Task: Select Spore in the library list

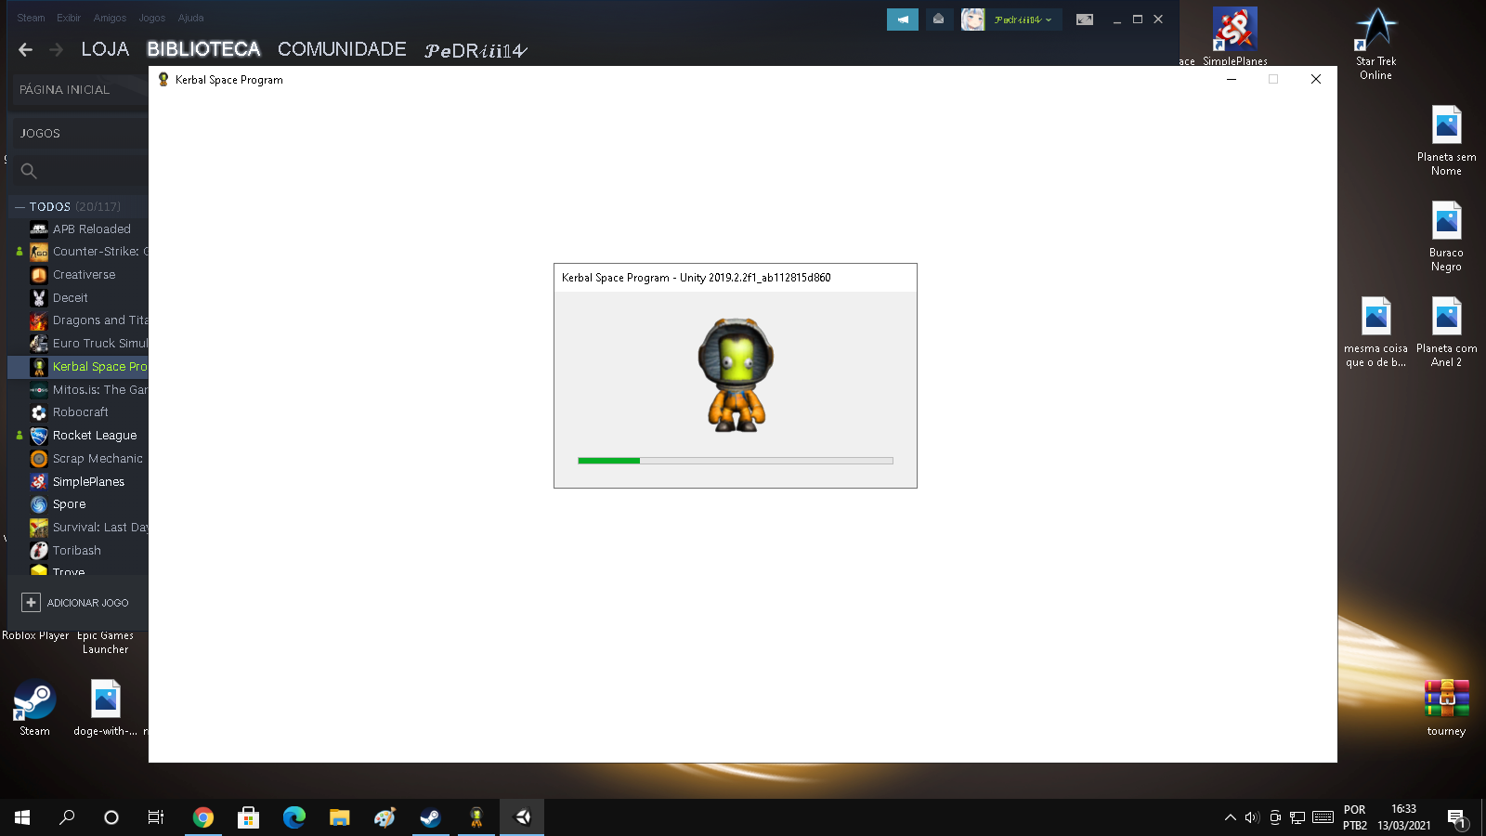Action: 69,504
